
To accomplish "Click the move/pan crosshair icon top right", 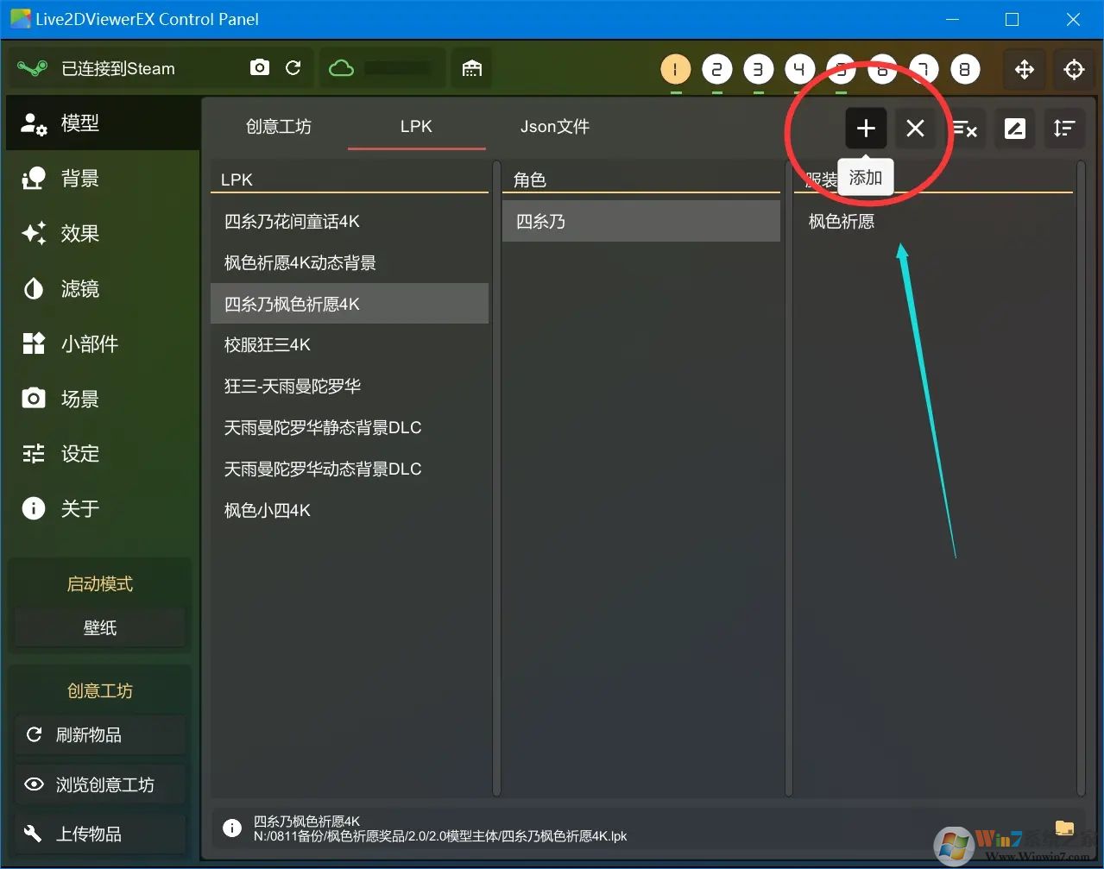I will coord(1024,69).
